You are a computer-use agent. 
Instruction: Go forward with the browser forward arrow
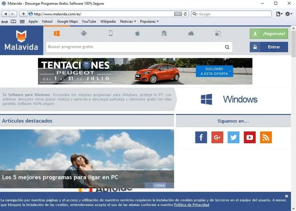click(x=13, y=14)
